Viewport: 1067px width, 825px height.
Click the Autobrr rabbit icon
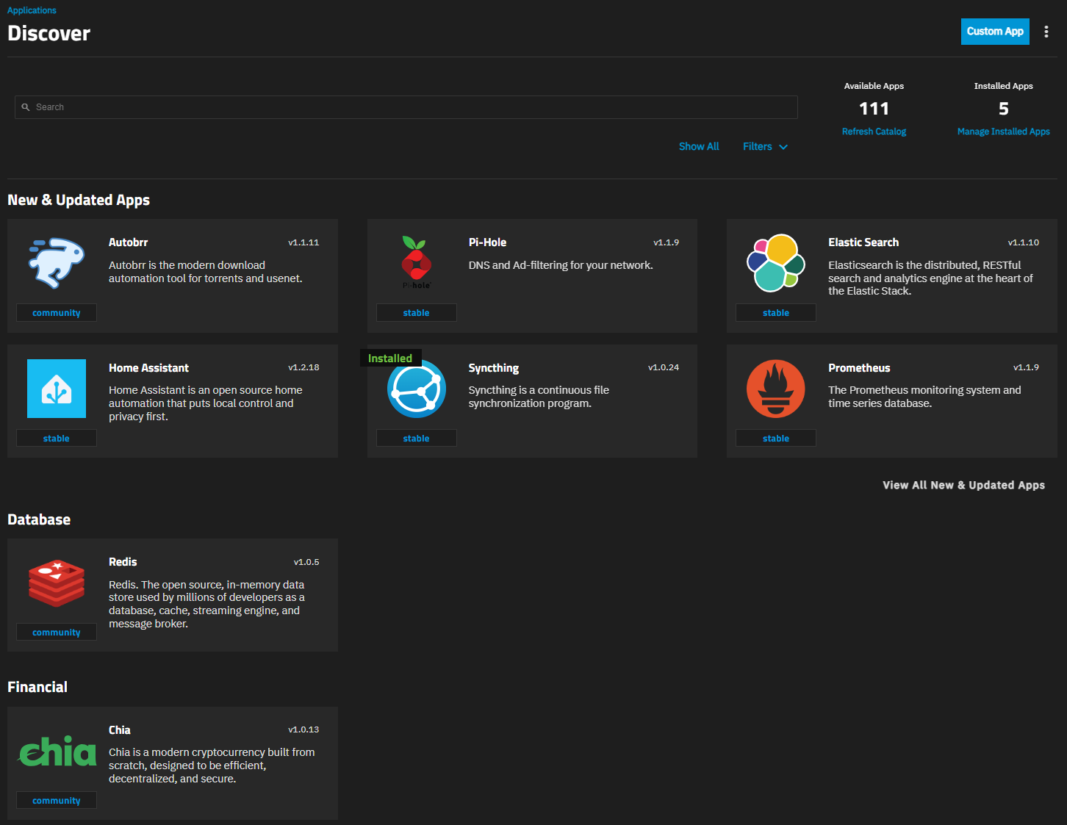[57, 263]
